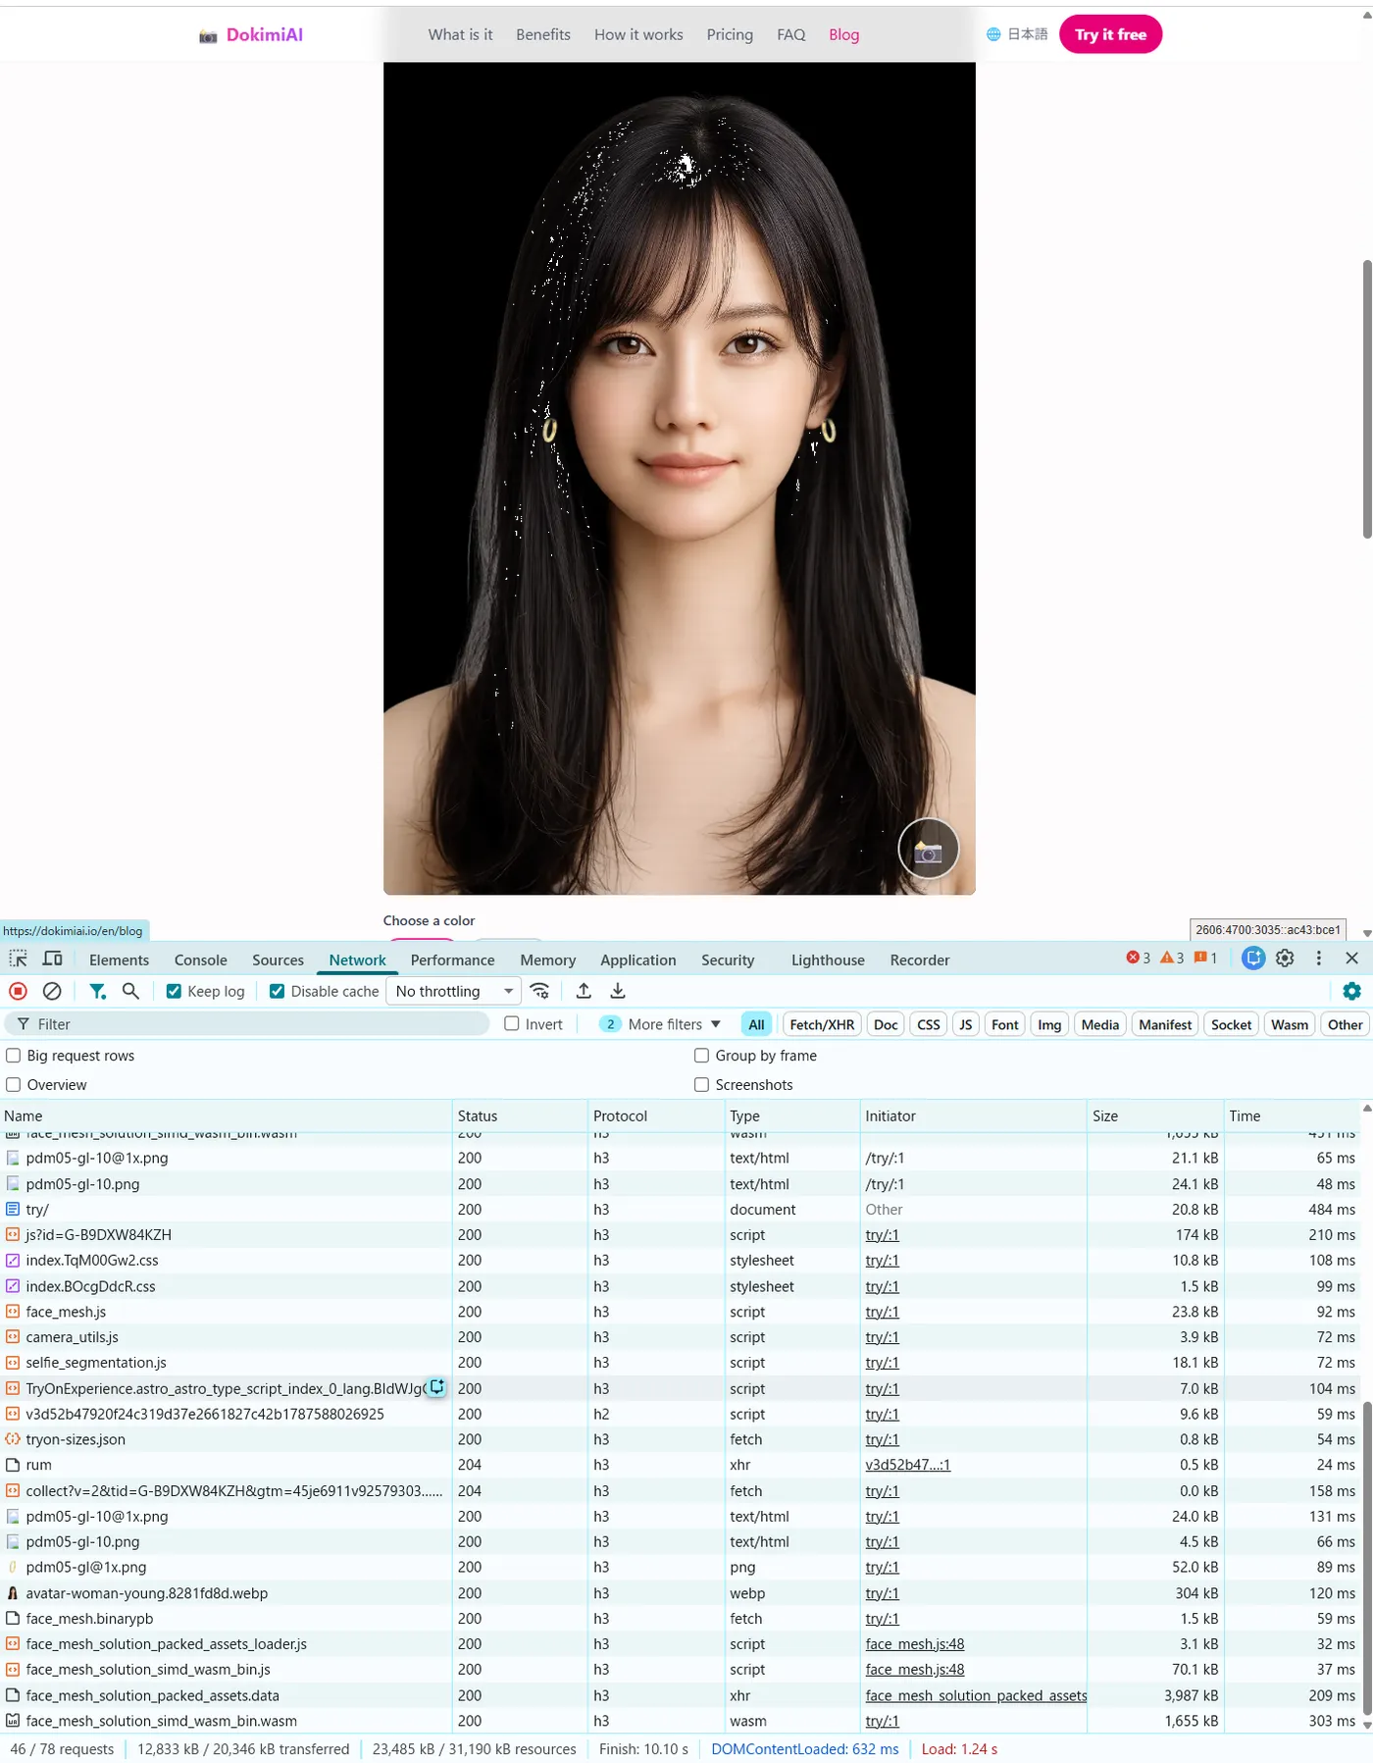Enable Group by frame checkbox
Screen dimensions: 1373x1763
(x=701, y=1056)
